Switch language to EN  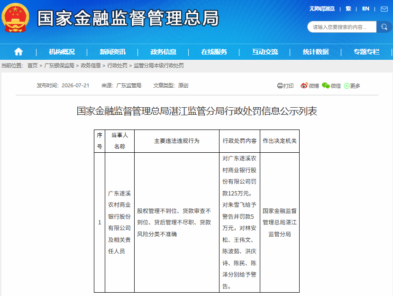pos(366,9)
